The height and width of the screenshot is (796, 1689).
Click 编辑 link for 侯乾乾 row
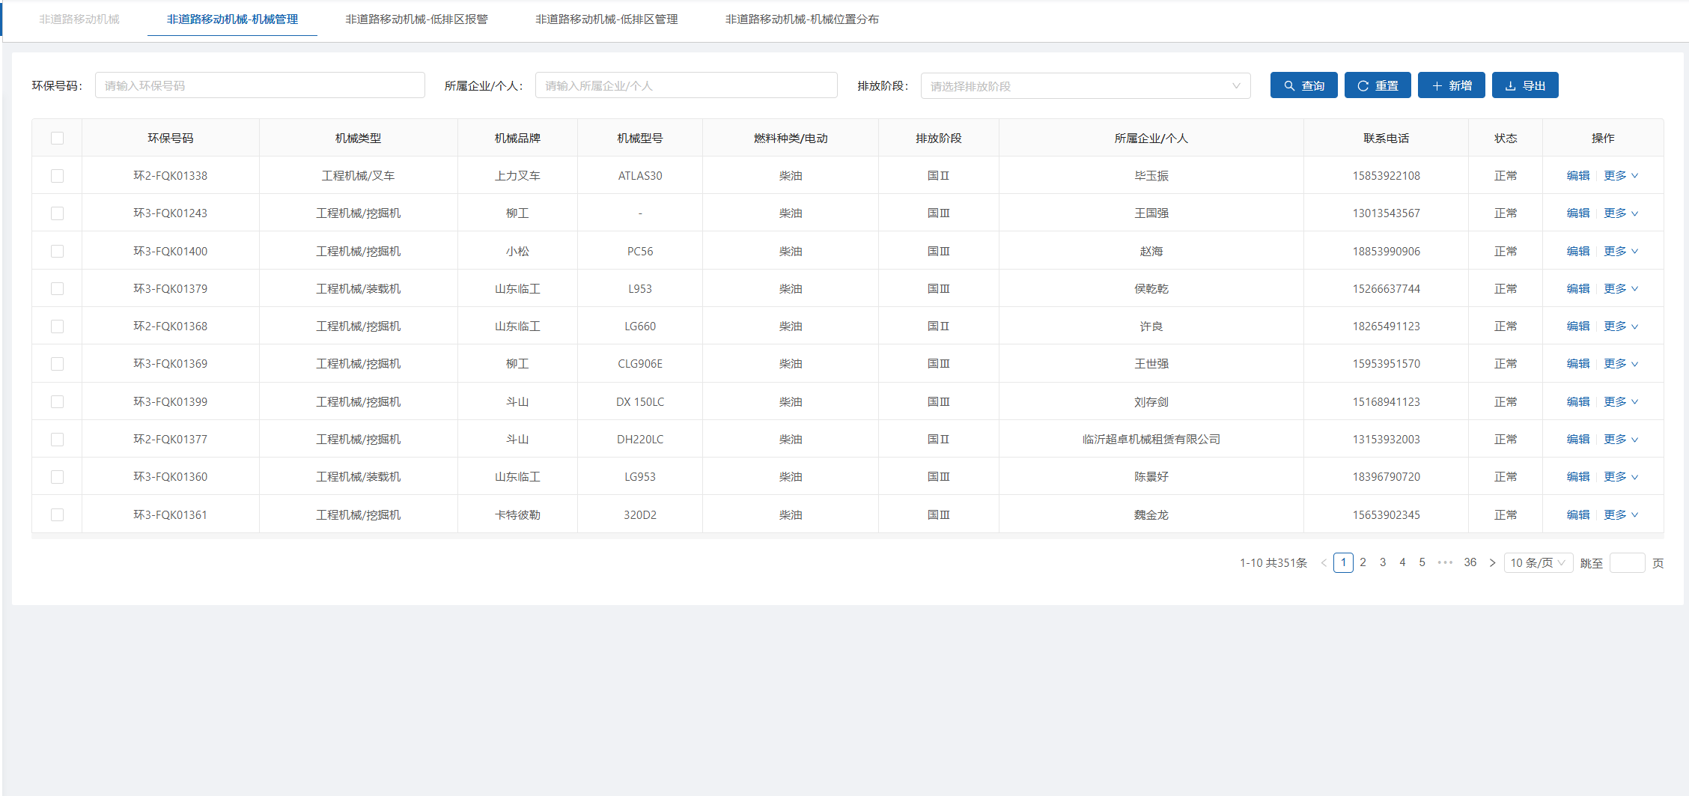(1578, 288)
